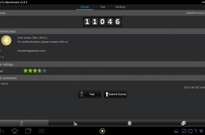Open the Test tab
The image size is (205, 135).
(x=102, y=7)
